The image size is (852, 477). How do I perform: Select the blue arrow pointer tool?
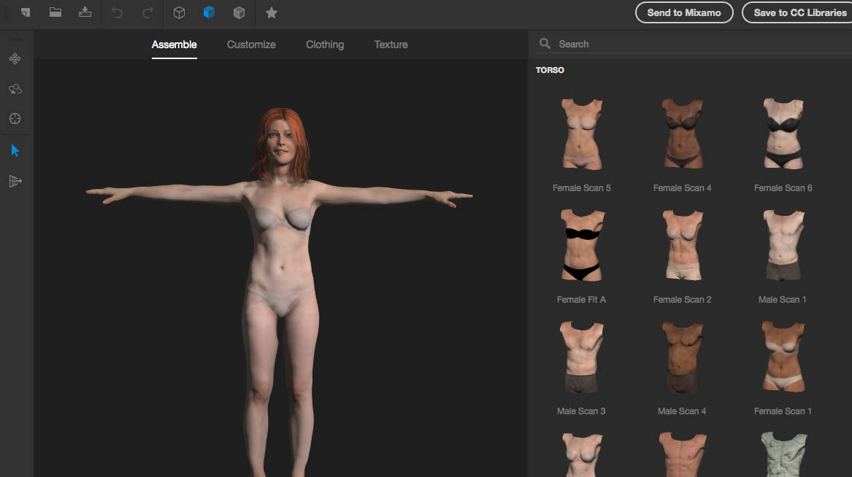[x=15, y=150]
